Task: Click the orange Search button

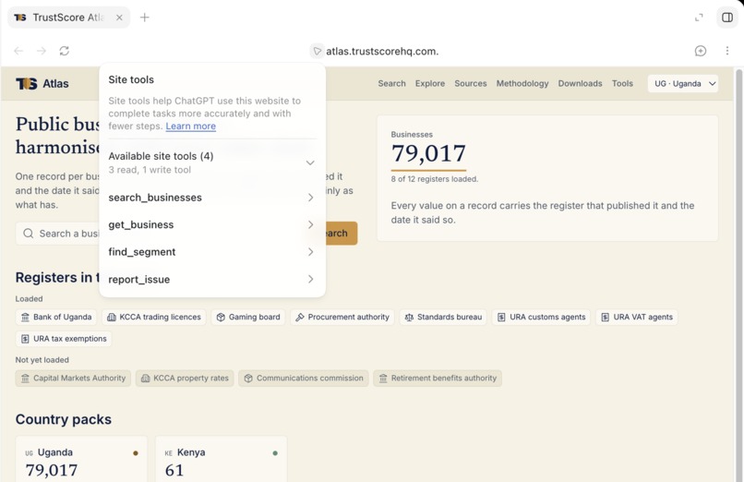Action: [x=342, y=233]
